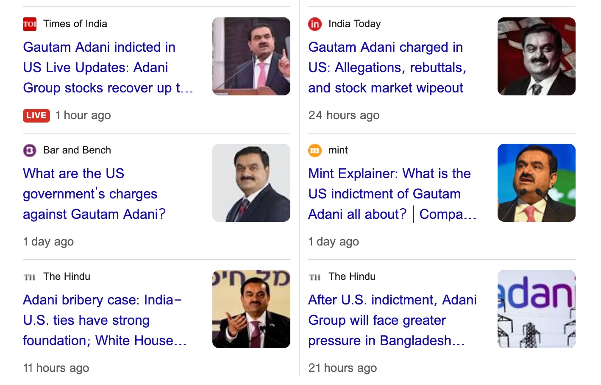Click the red LIVE badge
The height and width of the screenshot is (385, 601).
pos(36,115)
